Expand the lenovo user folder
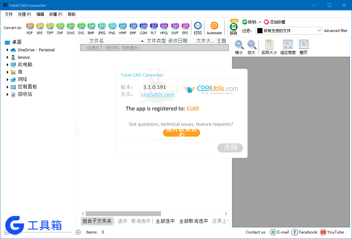Viewport: 352px width, 239px height. click(x=7, y=57)
